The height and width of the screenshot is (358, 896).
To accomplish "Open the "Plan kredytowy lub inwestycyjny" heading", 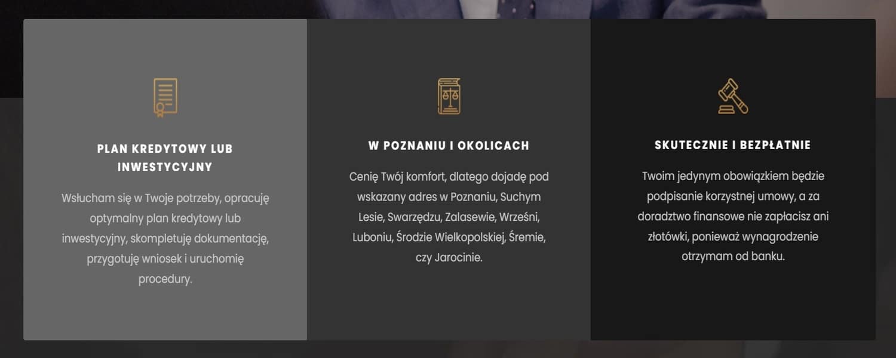I will (x=165, y=158).
